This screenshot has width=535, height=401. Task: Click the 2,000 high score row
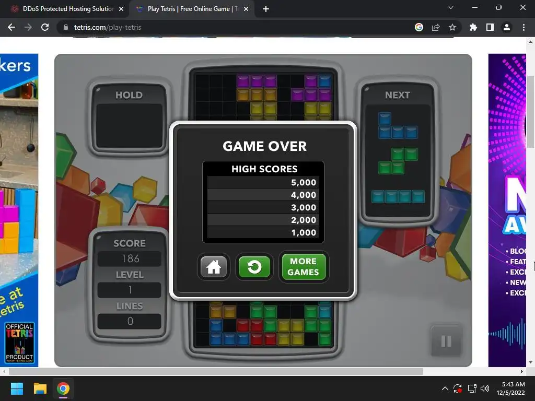point(263,220)
